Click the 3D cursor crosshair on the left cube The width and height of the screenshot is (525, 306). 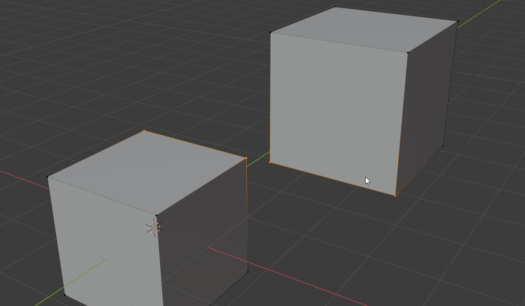pyautogui.click(x=154, y=228)
